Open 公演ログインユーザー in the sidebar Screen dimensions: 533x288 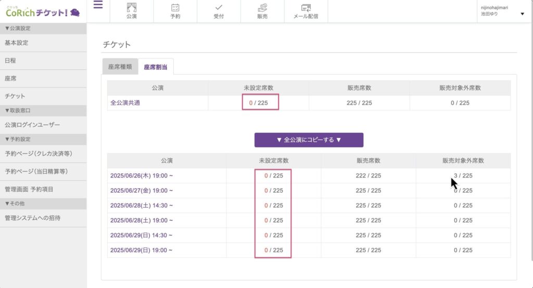(32, 125)
